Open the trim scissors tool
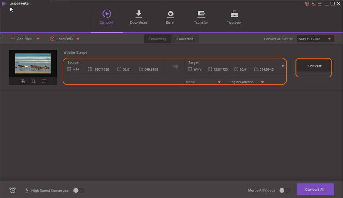The height and width of the screenshot is (198, 343). point(23,81)
